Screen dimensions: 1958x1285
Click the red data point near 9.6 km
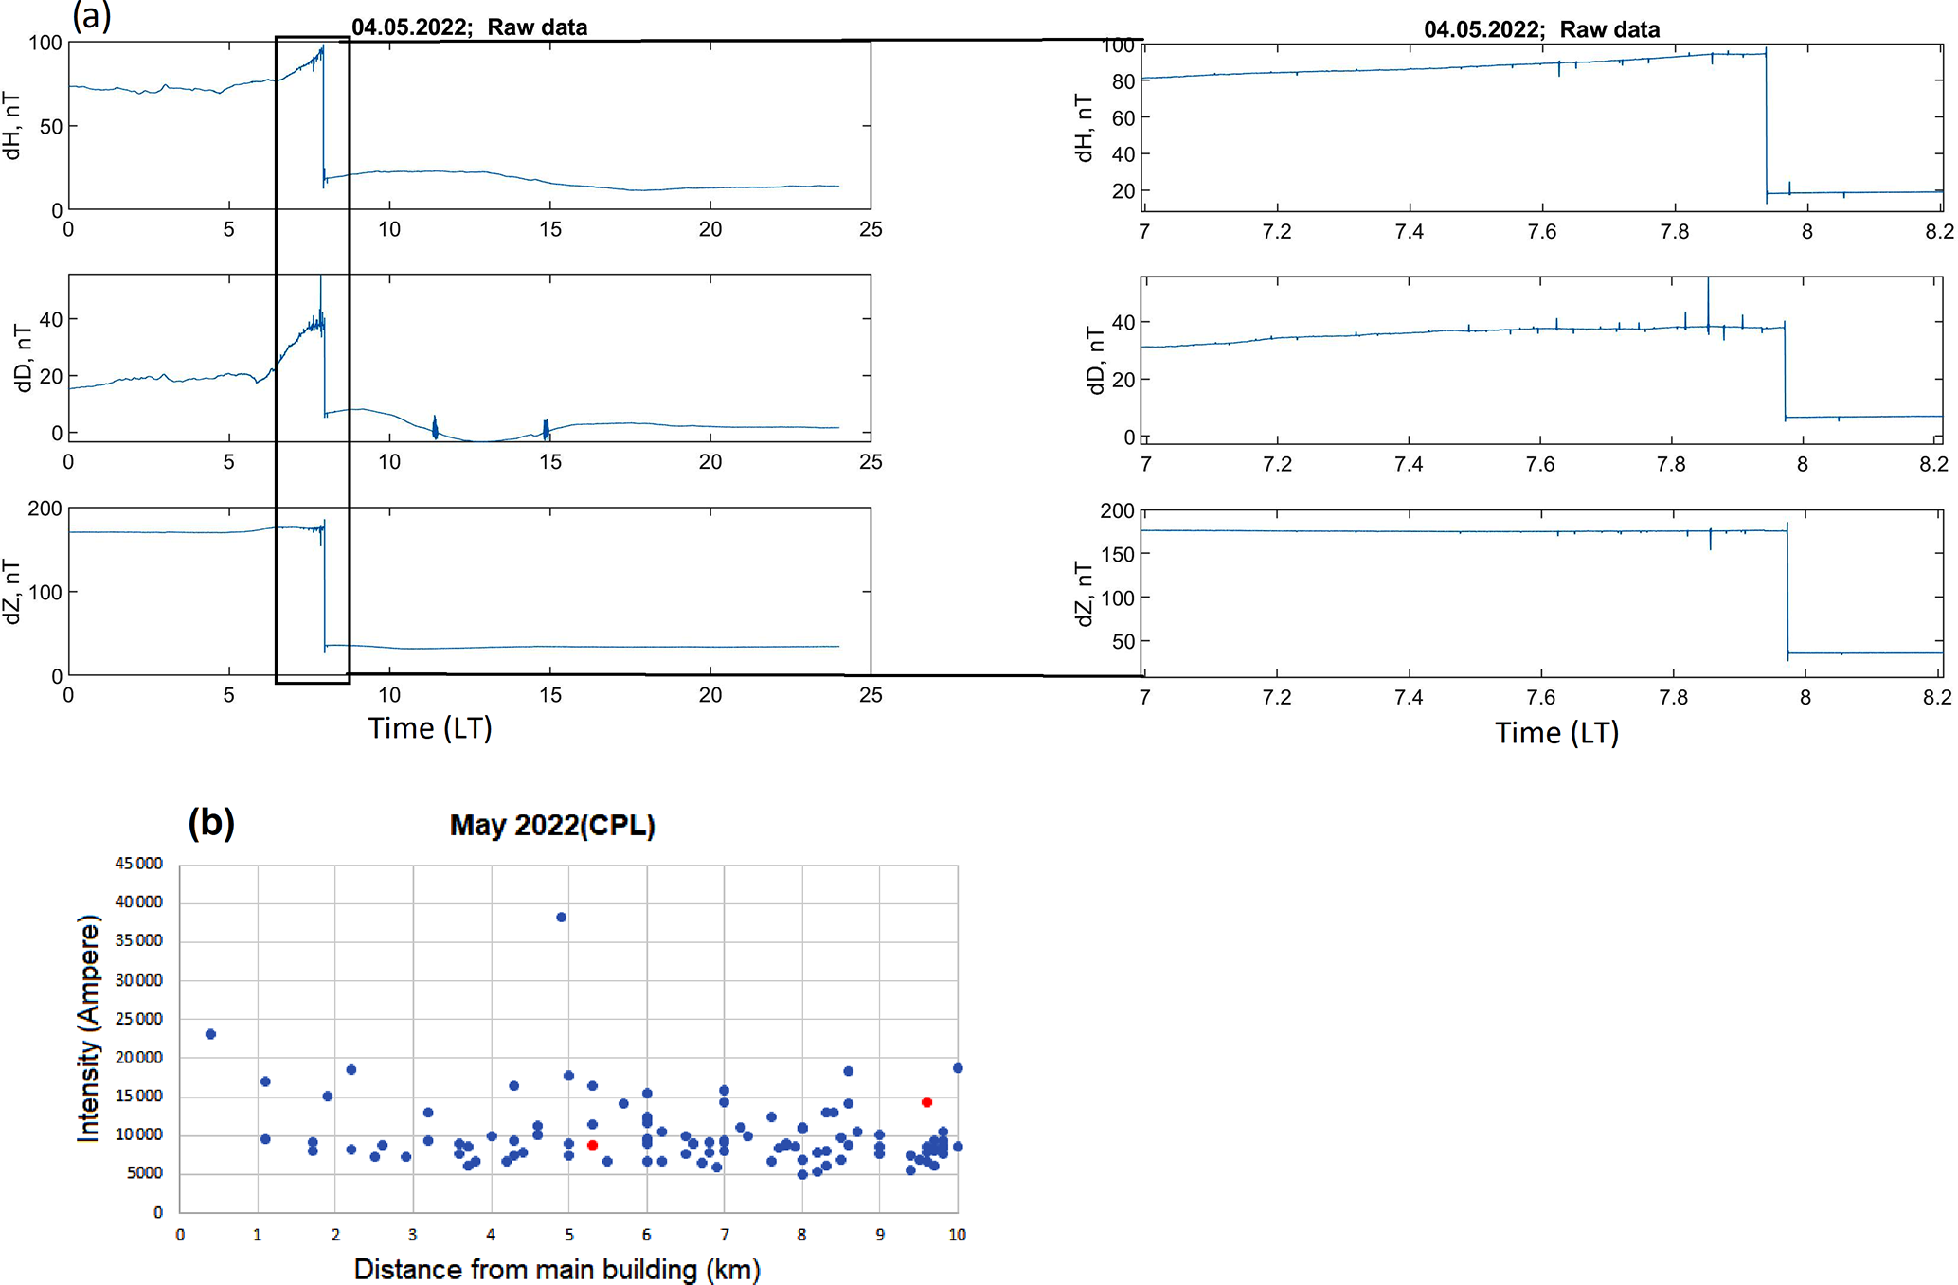click(x=926, y=1102)
